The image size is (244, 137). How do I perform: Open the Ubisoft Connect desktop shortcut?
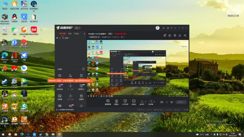coord(14,83)
